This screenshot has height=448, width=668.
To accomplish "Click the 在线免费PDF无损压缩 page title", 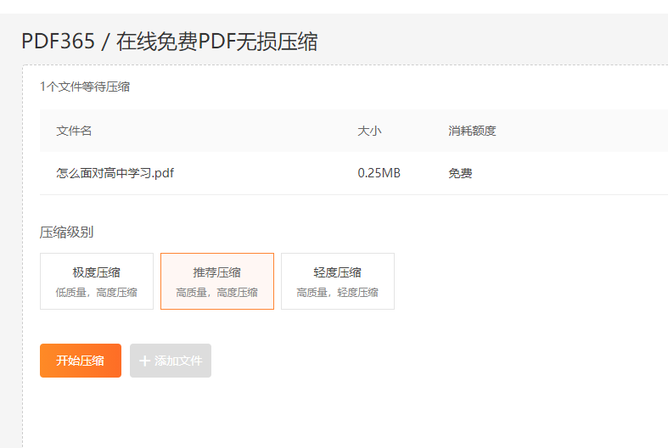I will pyautogui.click(x=216, y=42).
